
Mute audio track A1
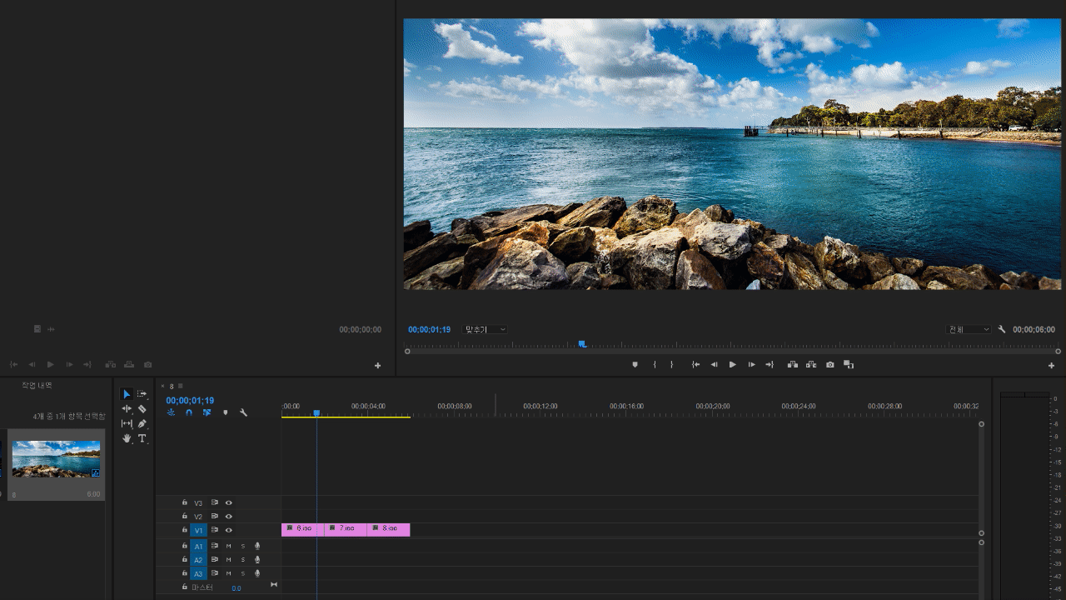pyautogui.click(x=228, y=547)
